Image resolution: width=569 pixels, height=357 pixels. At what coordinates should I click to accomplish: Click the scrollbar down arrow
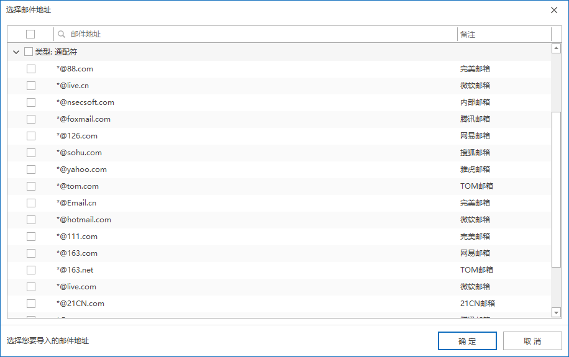click(x=556, y=312)
